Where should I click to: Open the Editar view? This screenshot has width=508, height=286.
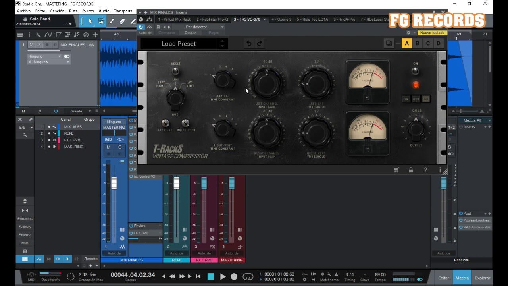pyautogui.click(x=443, y=278)
